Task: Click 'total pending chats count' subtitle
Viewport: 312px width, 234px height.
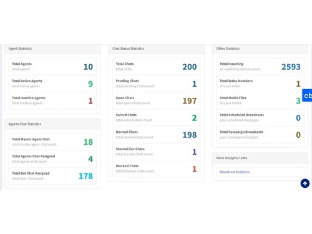Action: [135, 86]
